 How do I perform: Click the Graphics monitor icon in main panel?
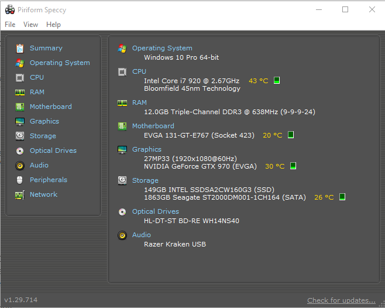(122, 150)
